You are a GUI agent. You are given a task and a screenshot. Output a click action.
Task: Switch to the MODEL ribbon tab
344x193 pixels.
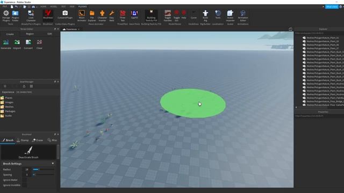tap(54, 6)
